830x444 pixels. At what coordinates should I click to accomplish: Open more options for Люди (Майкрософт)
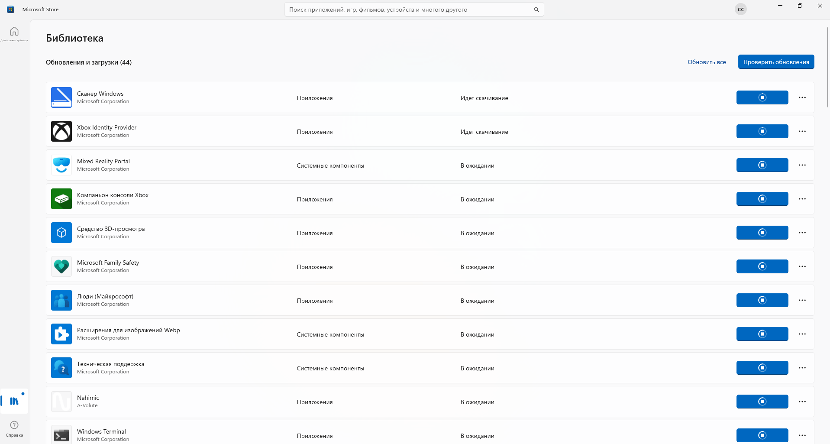[x=802, y=300]
